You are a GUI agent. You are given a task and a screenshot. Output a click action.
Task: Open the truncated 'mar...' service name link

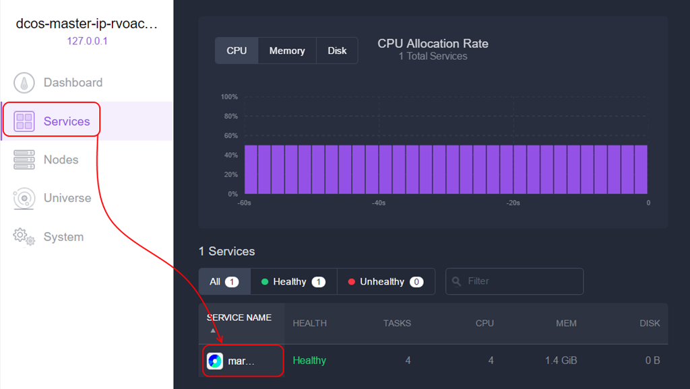242,361
